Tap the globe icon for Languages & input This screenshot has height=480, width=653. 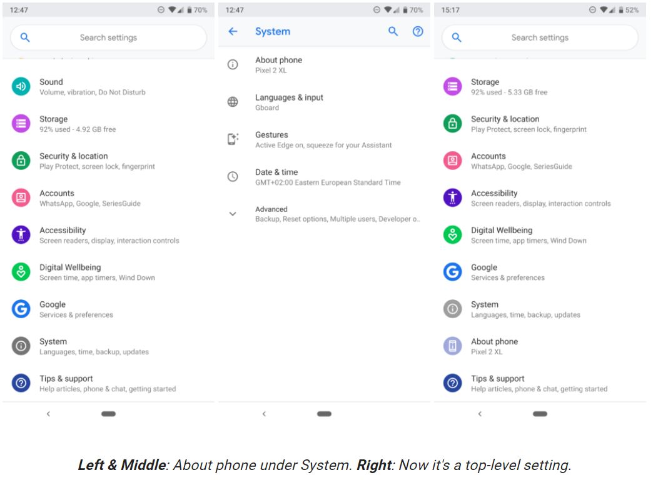coord(233,102)
